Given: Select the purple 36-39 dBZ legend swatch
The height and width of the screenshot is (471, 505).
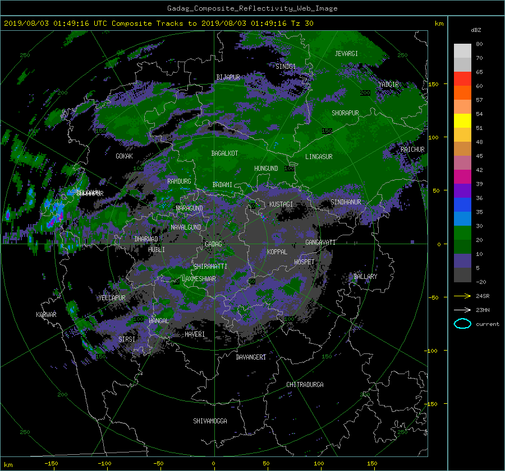Looking at the screenshot, I should point(462,191).
